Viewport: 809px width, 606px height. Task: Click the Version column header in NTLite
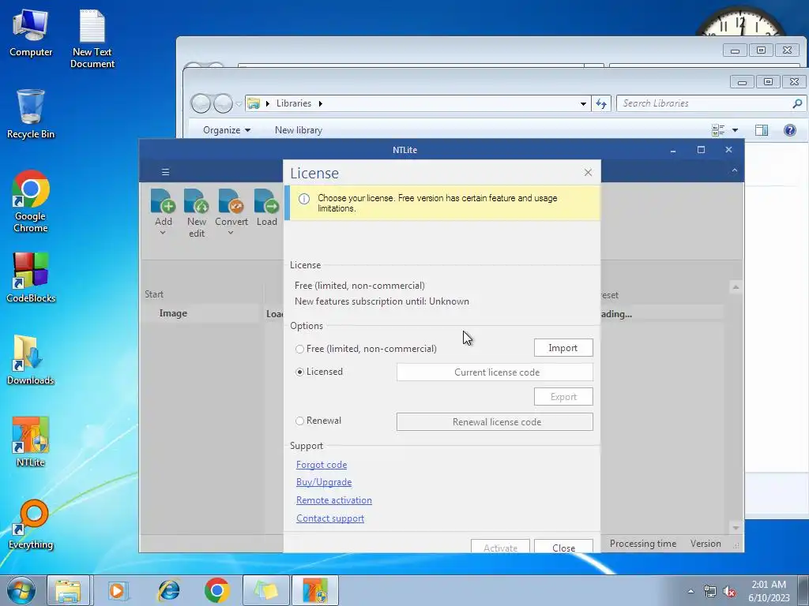tap(706, 544)
